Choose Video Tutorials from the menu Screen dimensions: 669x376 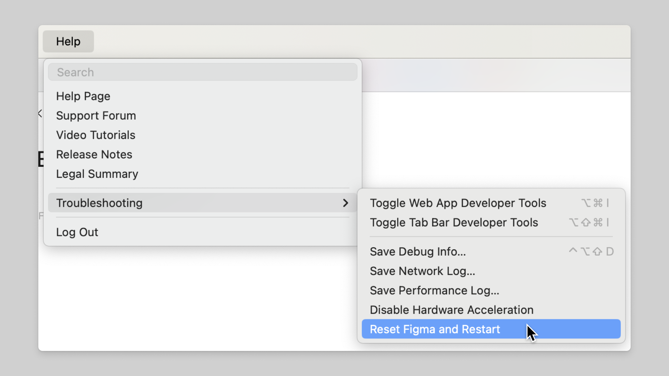pyautogui.click(x=202, y=135)
